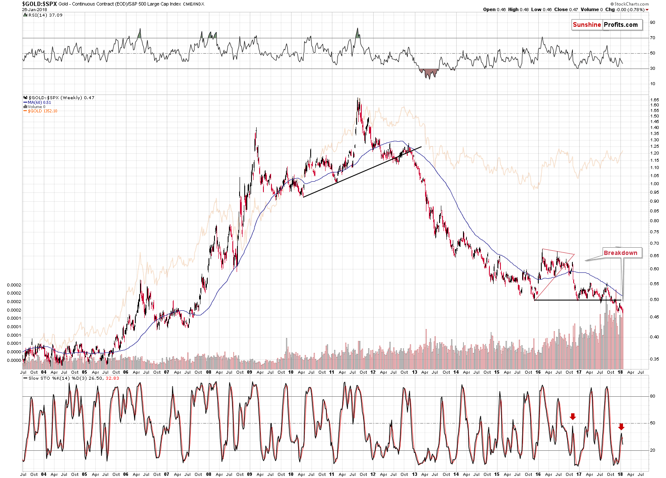Click the 30 label on RSI axis

[x=652, y=69]
